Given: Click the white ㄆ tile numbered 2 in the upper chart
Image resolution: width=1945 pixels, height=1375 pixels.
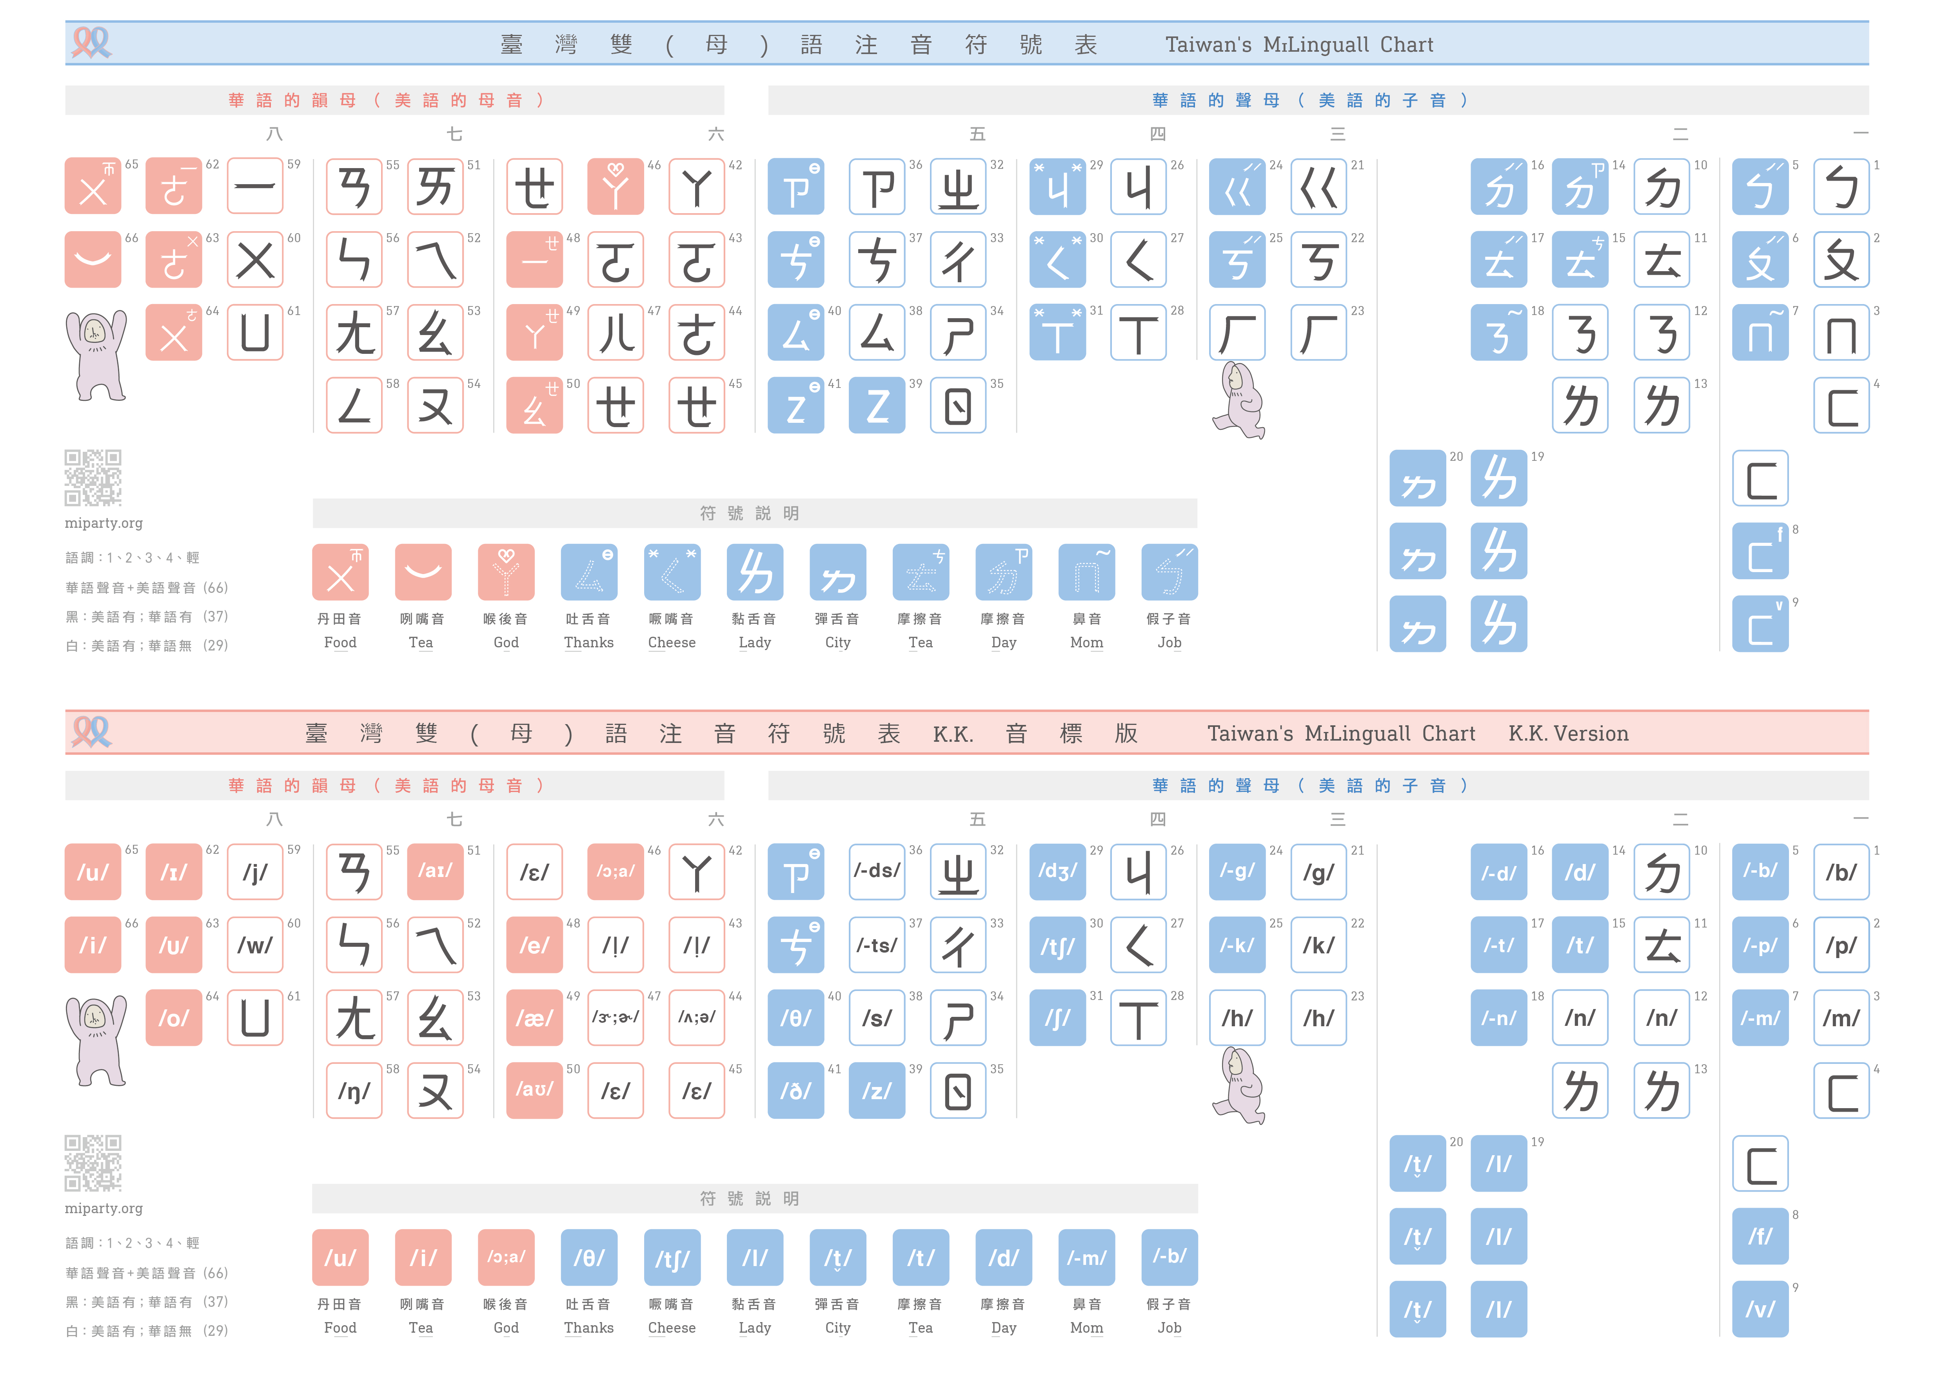Looking at the screenshot, I should tap(1841, 259).
